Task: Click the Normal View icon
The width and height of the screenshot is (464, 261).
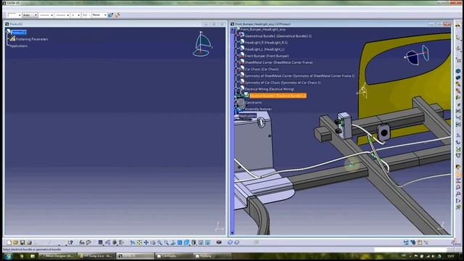Action: 173,243
